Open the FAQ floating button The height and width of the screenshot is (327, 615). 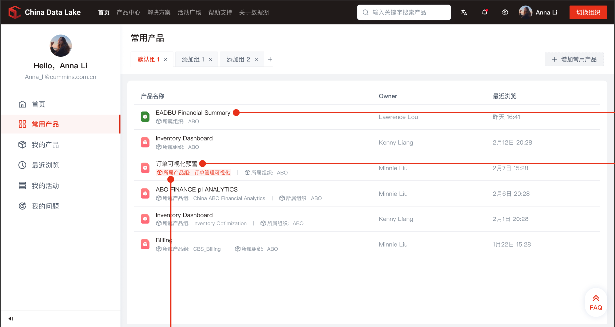[596, 302]
